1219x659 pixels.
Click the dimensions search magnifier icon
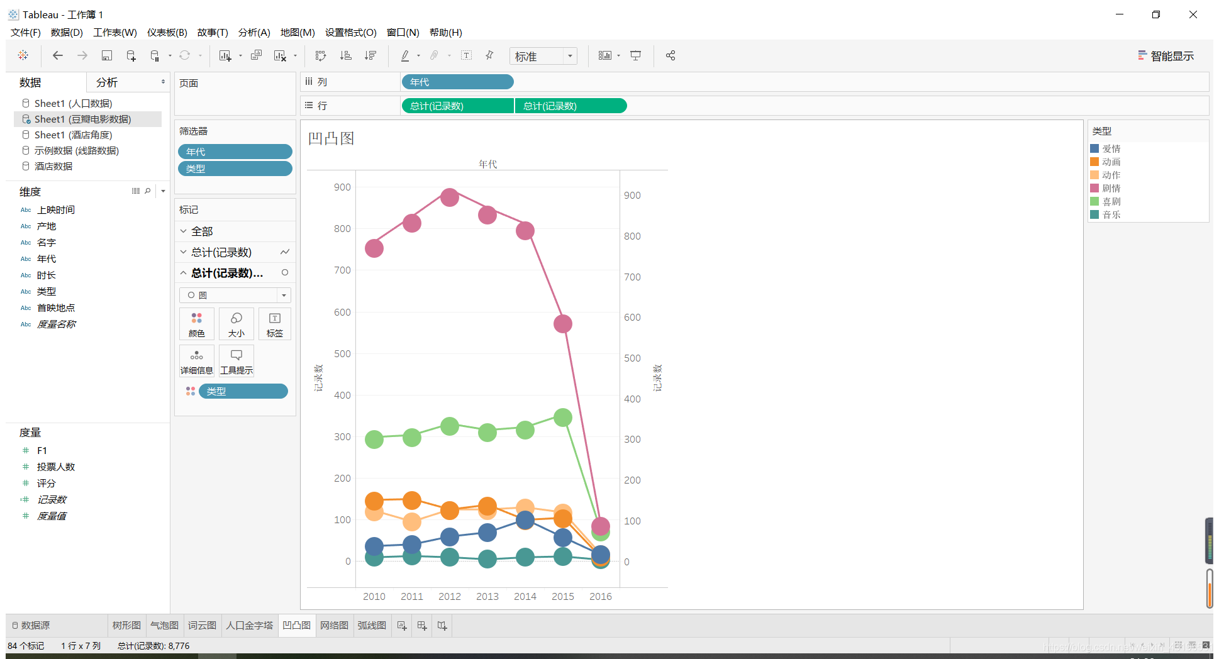(148, 191)
